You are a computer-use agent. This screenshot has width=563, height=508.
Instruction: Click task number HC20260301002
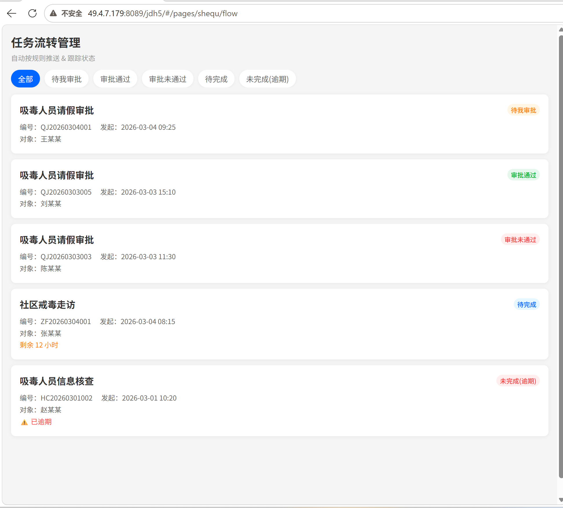pos(67,398)
